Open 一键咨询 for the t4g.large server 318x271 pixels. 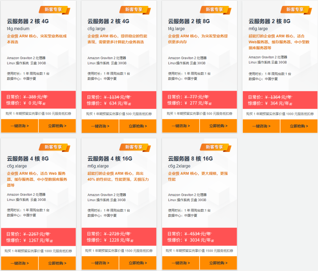[x=181, y=126]
